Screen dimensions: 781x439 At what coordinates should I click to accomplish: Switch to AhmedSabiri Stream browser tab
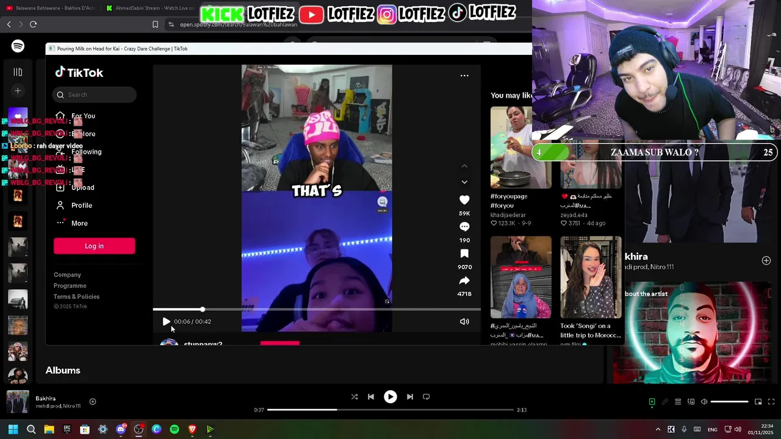(149, 8)
